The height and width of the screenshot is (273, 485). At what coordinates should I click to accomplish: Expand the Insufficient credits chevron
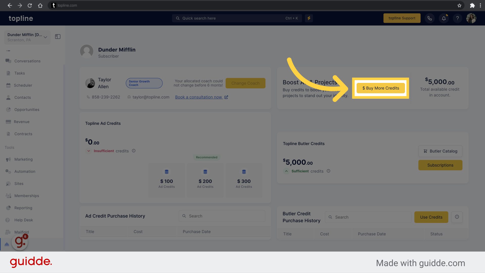point(89,151)
